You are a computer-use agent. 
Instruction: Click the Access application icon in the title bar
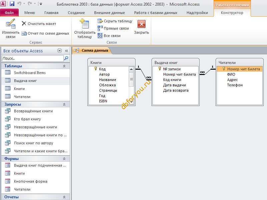tap(3, 4)
